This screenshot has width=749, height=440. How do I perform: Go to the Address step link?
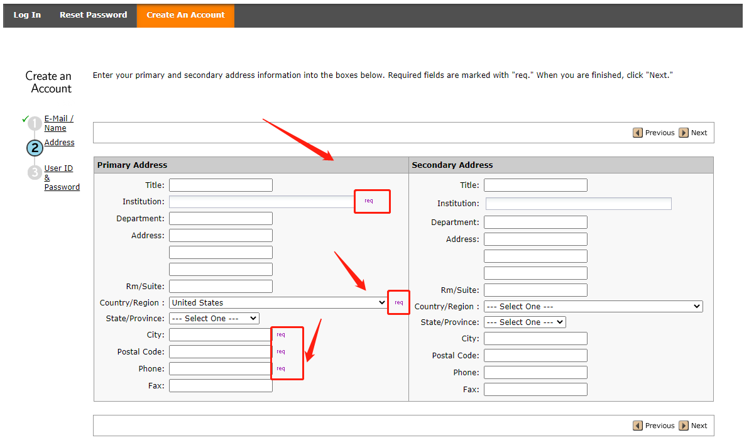click(59, 142)
